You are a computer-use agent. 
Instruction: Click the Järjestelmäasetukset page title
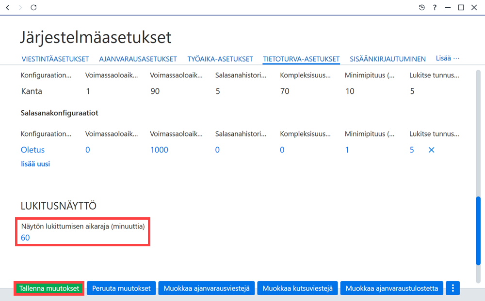click(96, 38)
